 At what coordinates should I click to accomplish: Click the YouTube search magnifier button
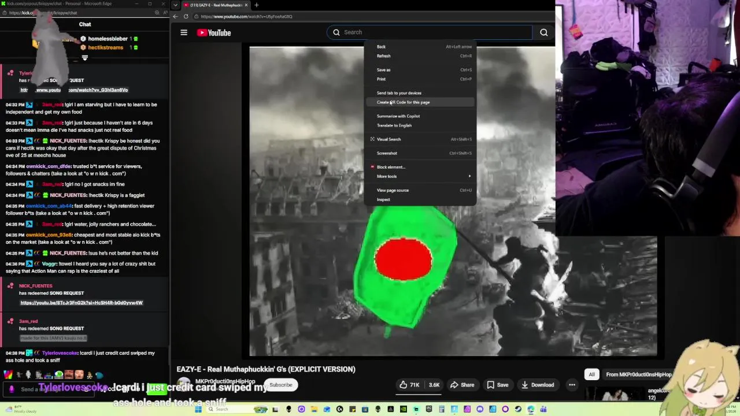click(543, 32)
